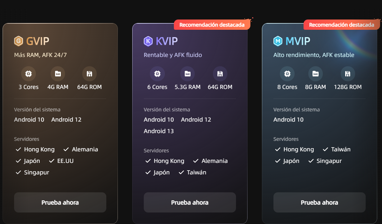Select Android 12 in GVIP plan
Viewport: 382px width, 224px height.
click(x=66, y=120)
